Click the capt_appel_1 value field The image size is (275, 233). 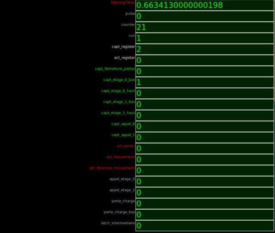tap(204, 138)
